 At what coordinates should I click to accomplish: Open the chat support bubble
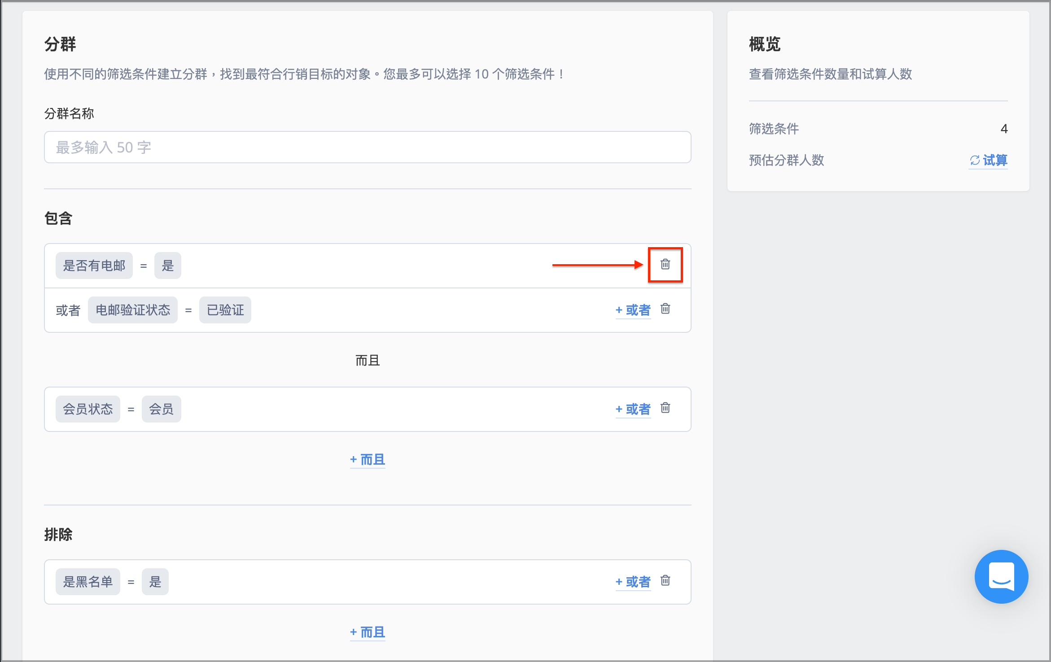tap(1001, 576)
